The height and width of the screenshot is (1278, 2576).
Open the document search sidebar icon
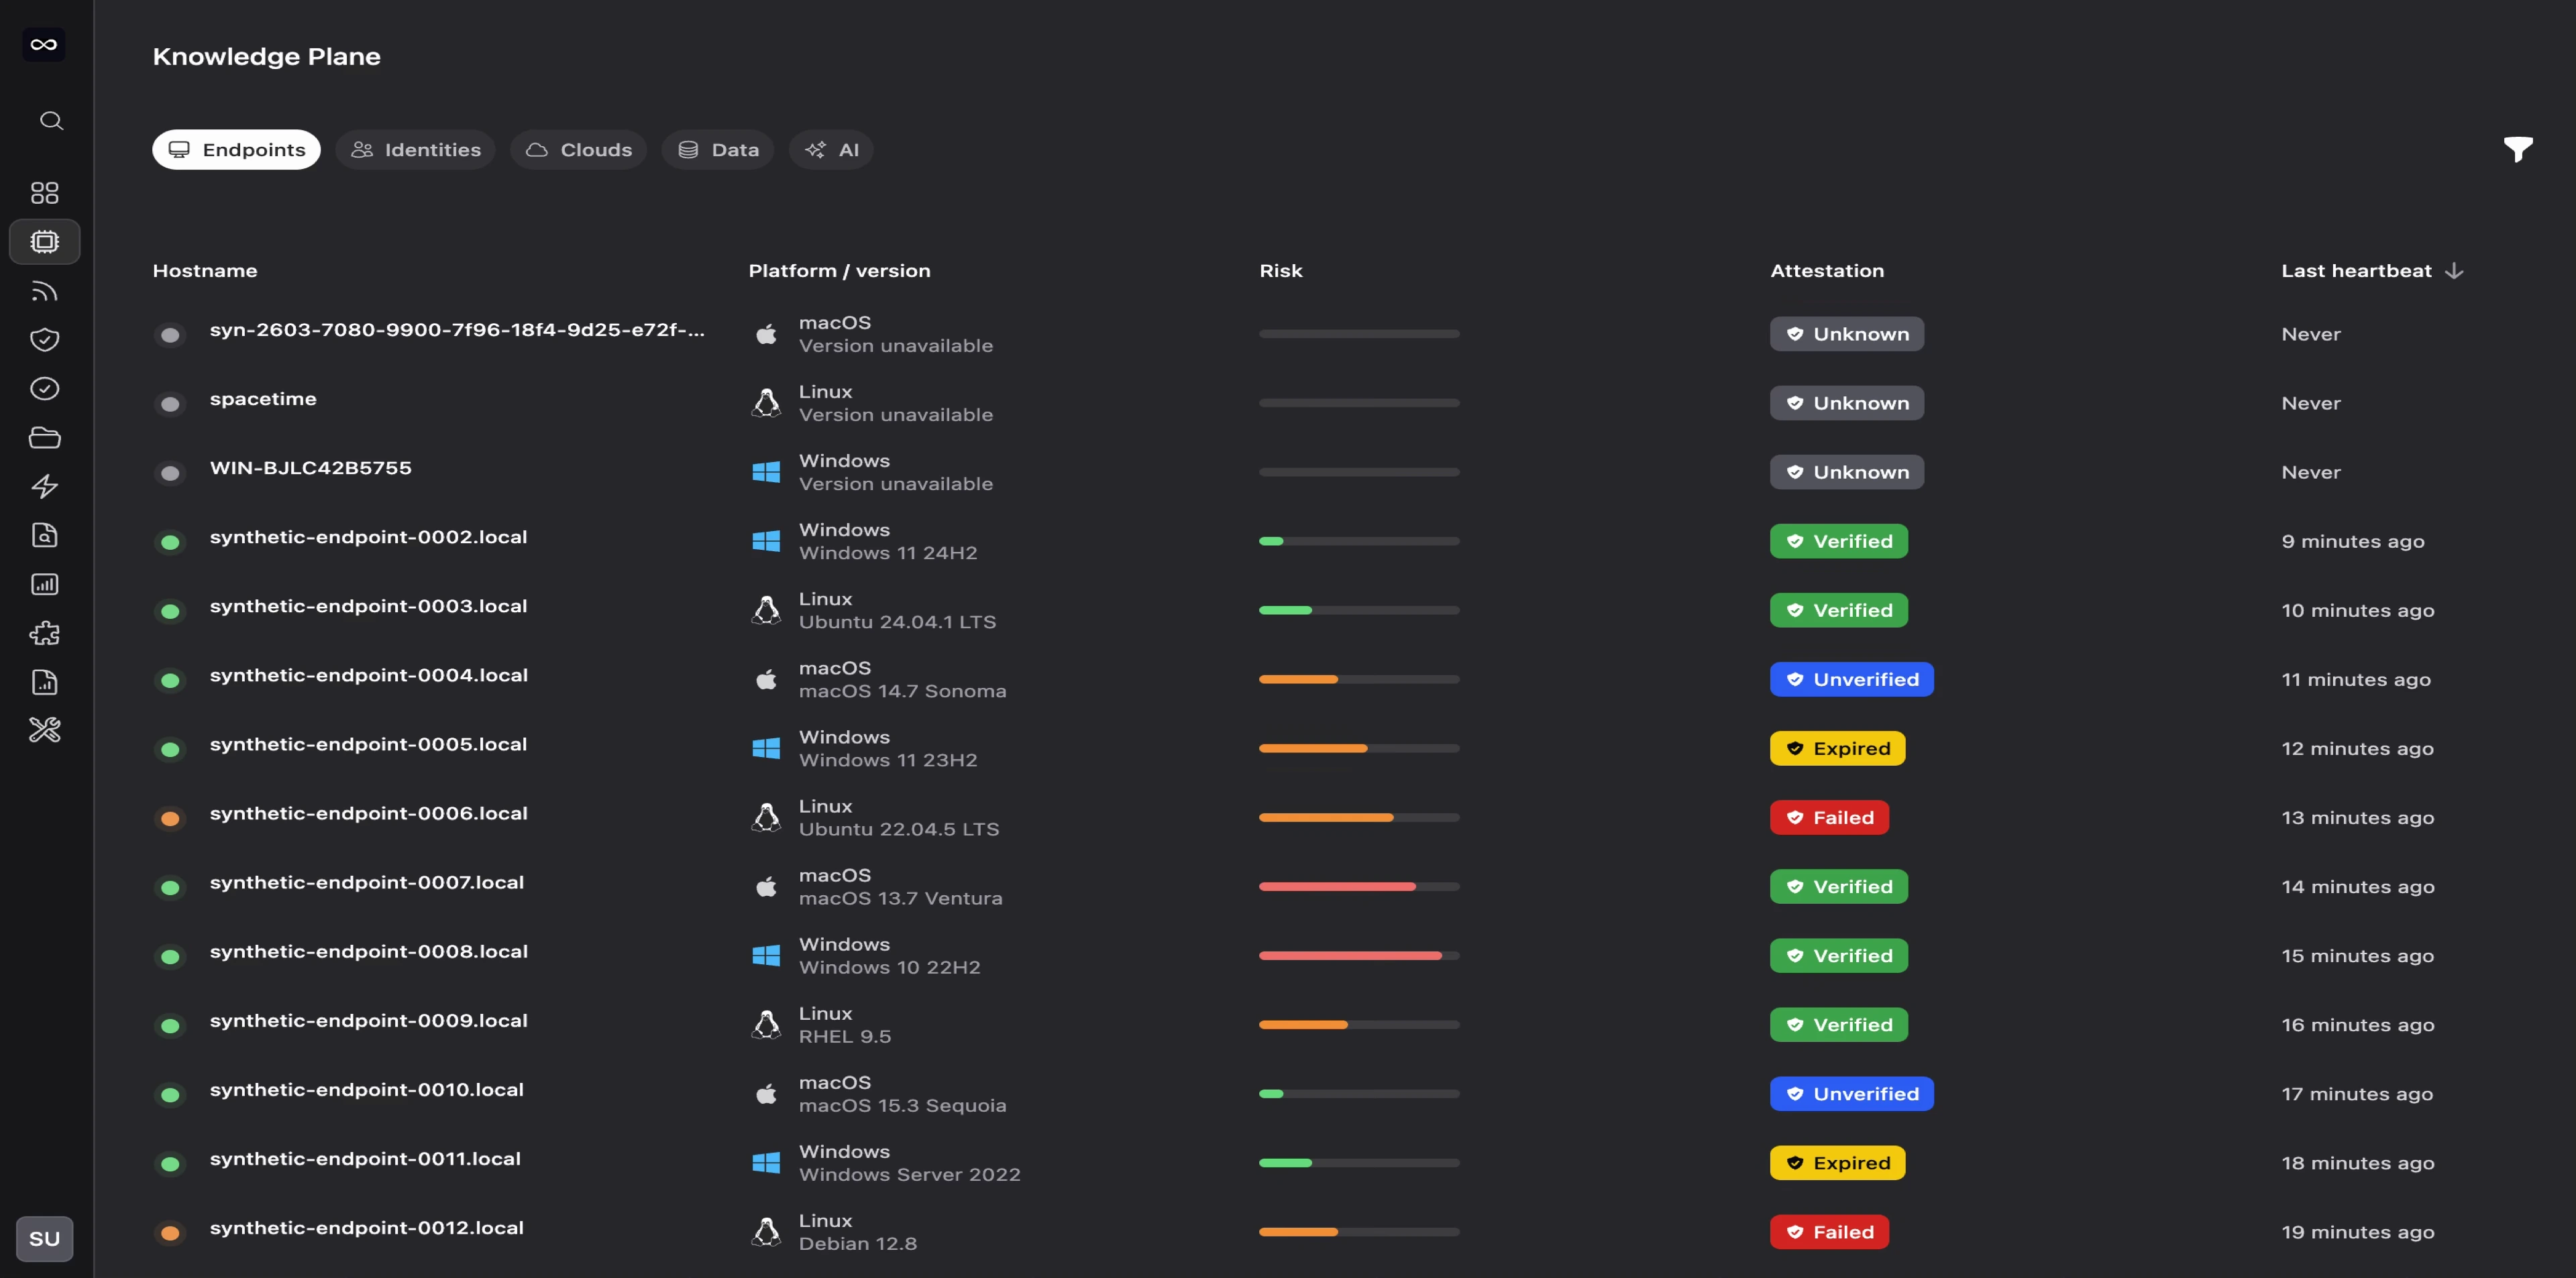[x=44, y=536]
